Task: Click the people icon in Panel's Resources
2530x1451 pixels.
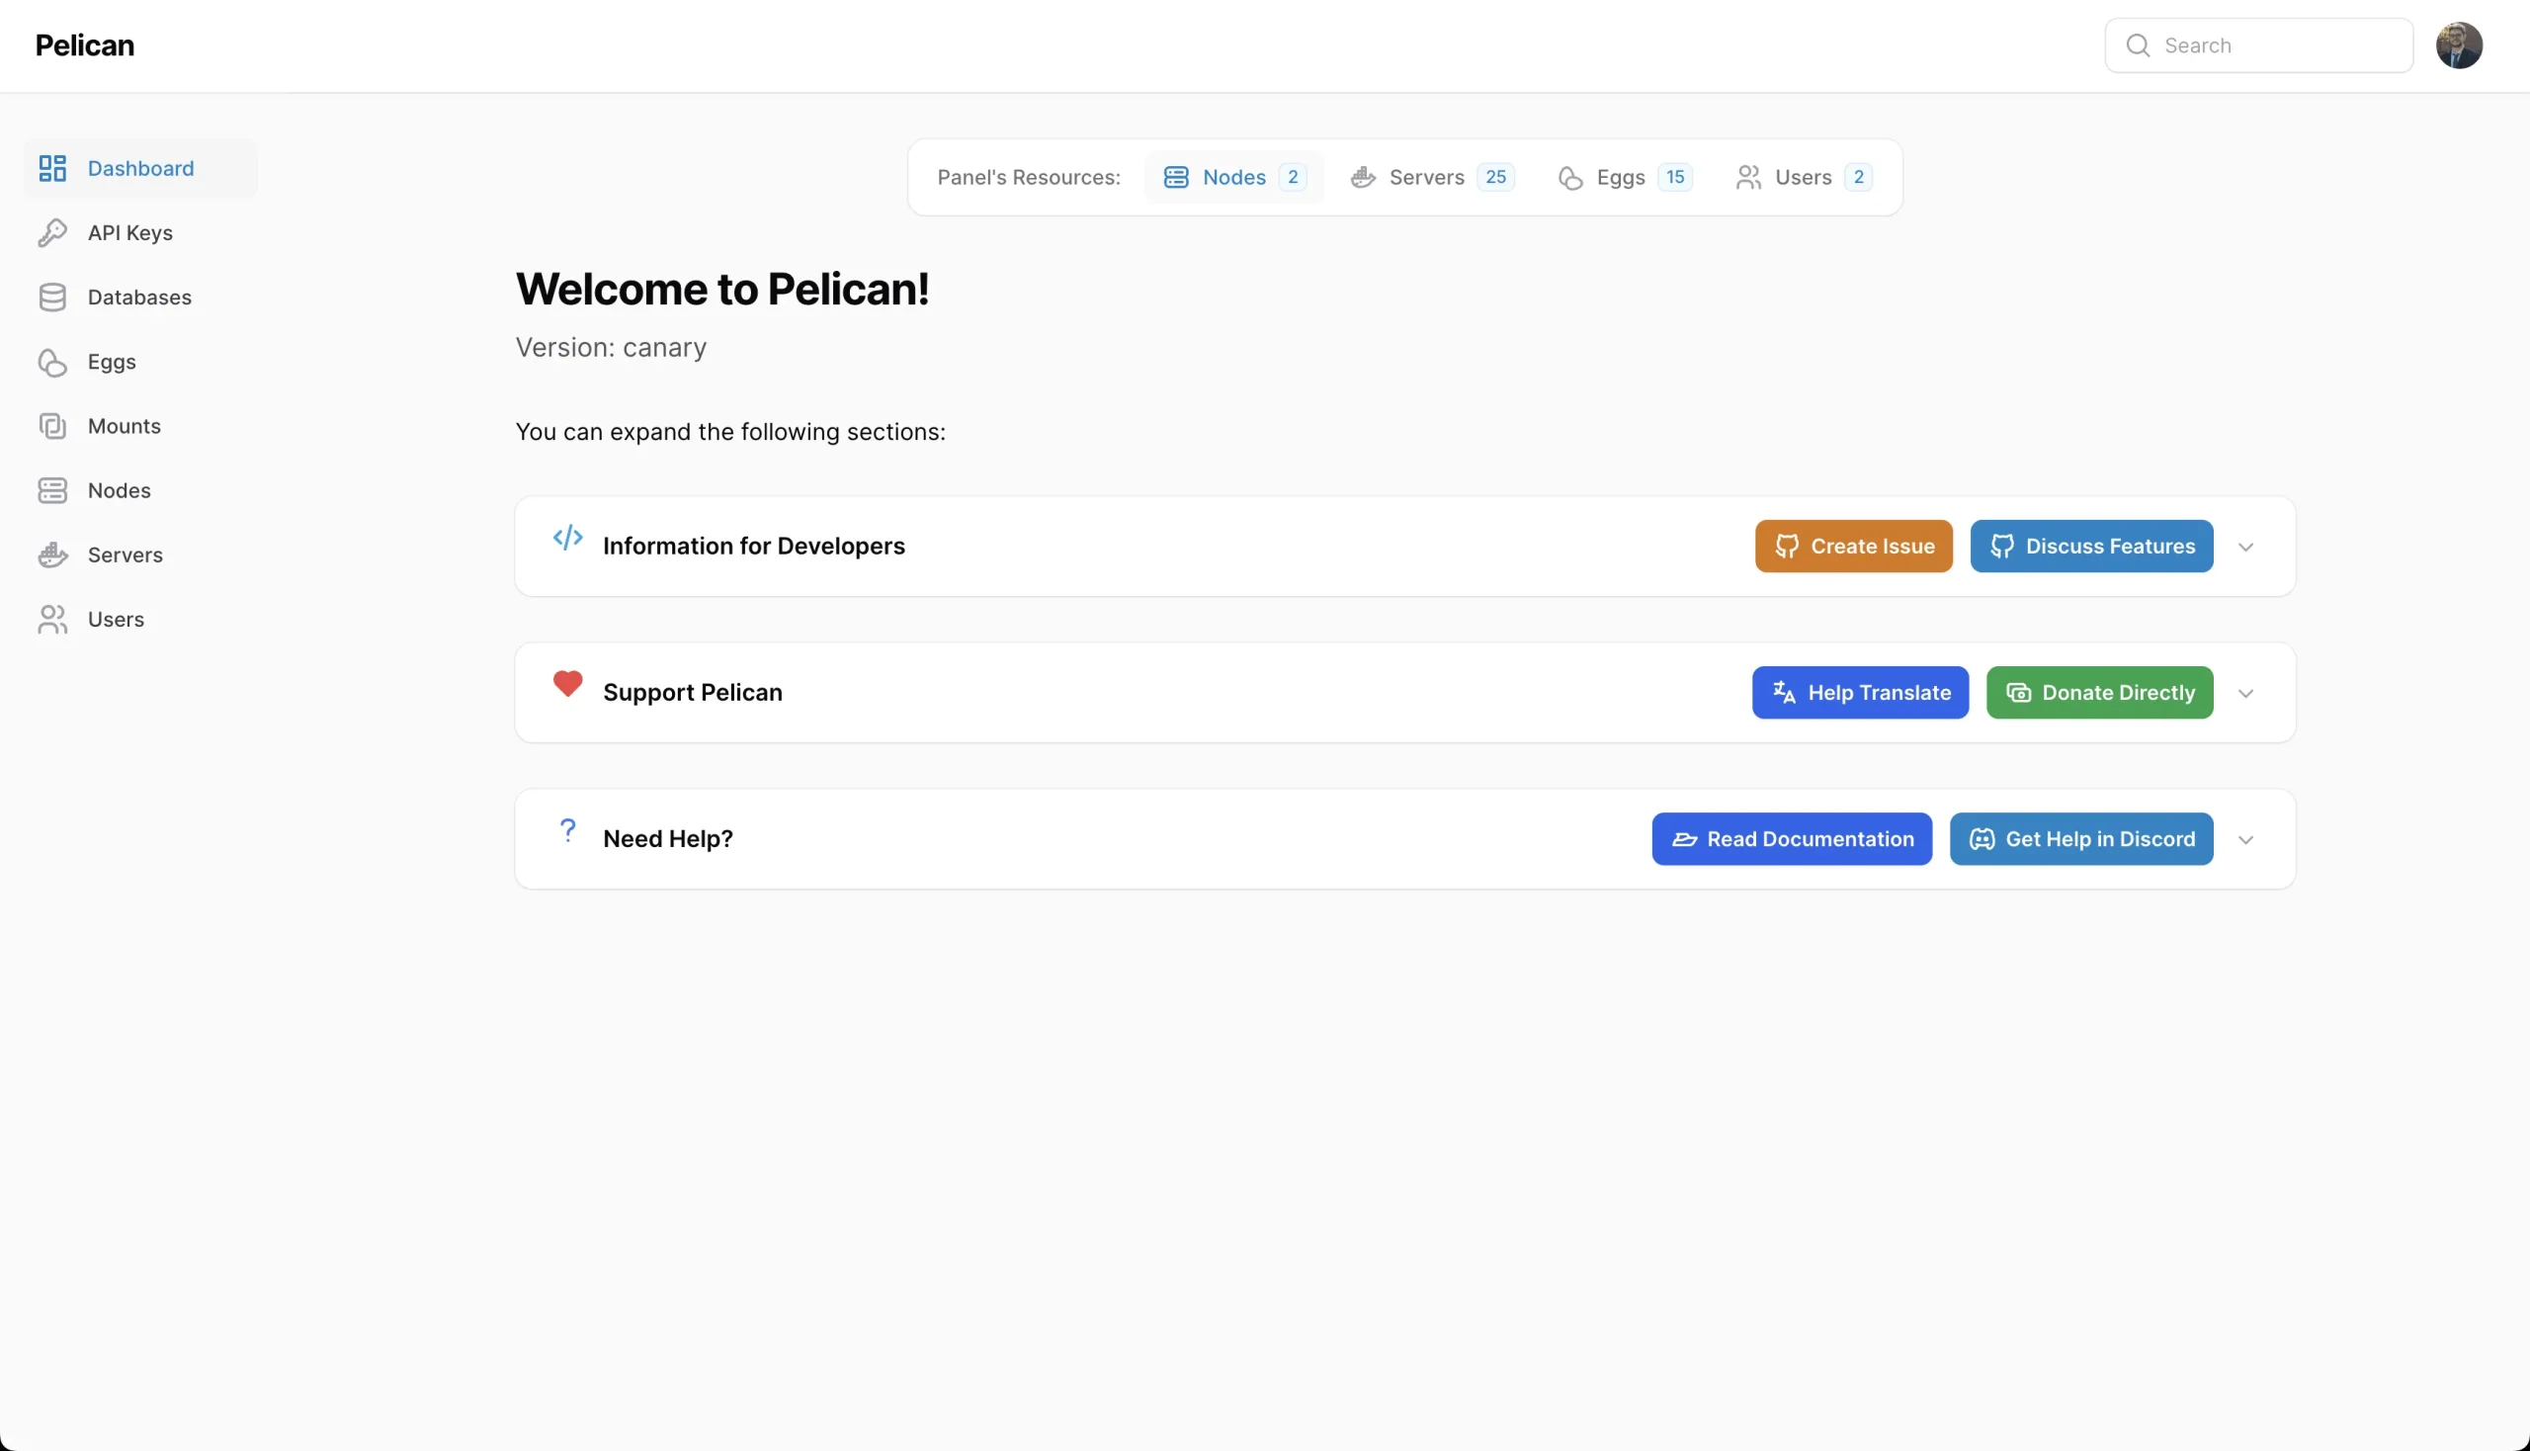Action: tap(1749, 177)
